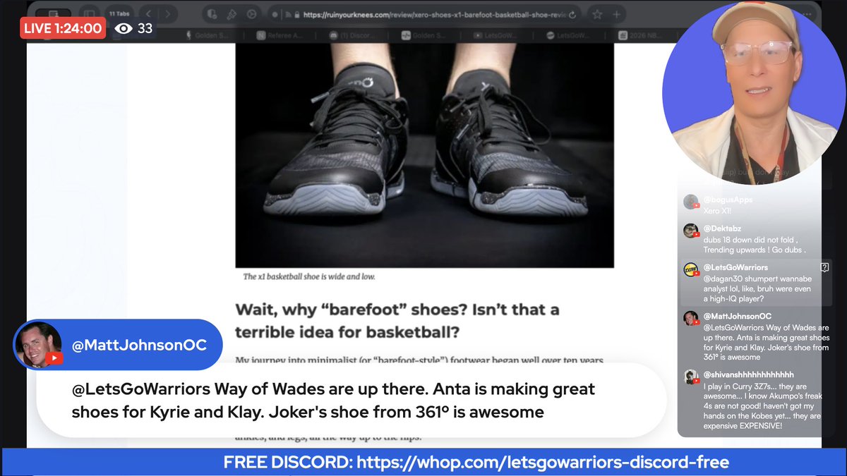This screenshot has width=847, height=476.
Task: Click chat message 'Xero X1!'
Action: (x=718, y=211)
